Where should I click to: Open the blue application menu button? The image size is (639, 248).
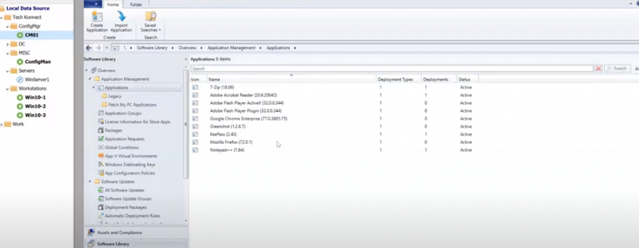coord(92,4)
